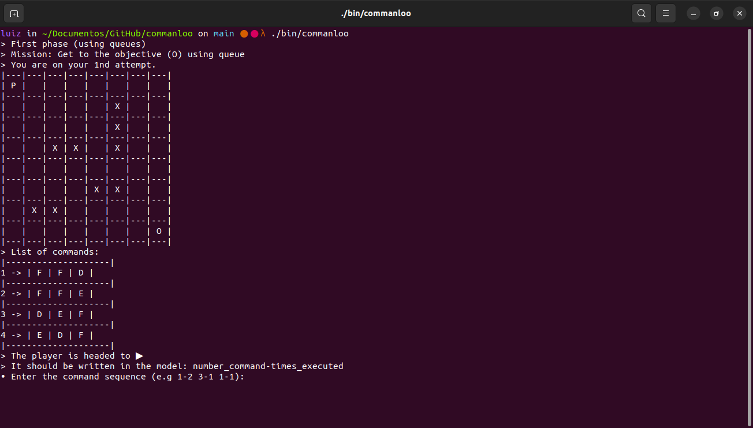Click the orange status dot in prompt
Screen dimensions: 753x428
[244, 34]
